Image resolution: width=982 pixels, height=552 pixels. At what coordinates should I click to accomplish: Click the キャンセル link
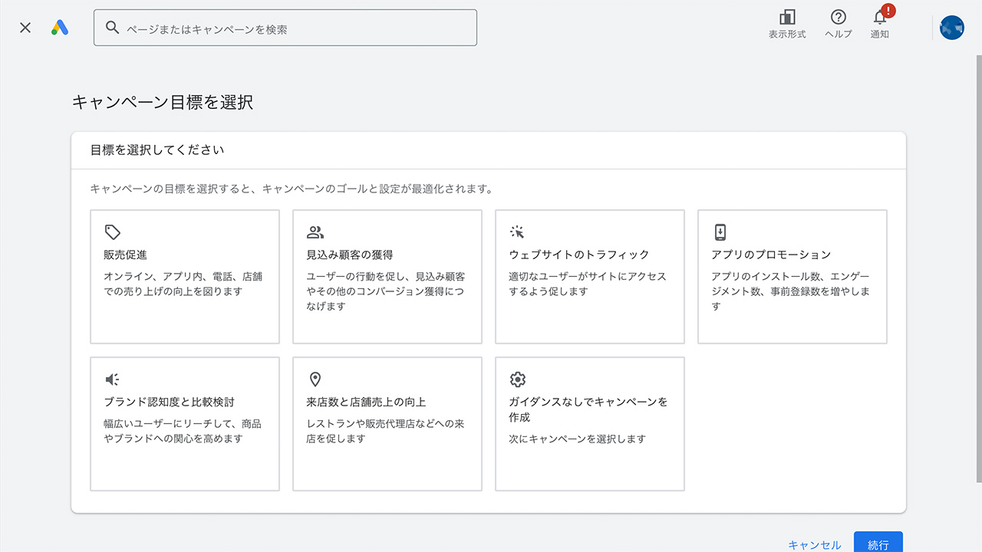click(x=813, y=545)
